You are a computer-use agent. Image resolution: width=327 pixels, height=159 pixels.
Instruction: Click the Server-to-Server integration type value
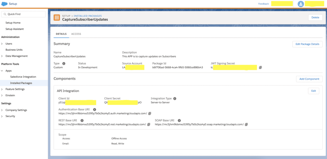point(160,102)
